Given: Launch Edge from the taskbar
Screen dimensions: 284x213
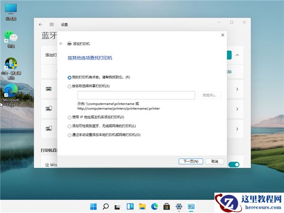Looking at the screenshot, I should click(154, 206).
